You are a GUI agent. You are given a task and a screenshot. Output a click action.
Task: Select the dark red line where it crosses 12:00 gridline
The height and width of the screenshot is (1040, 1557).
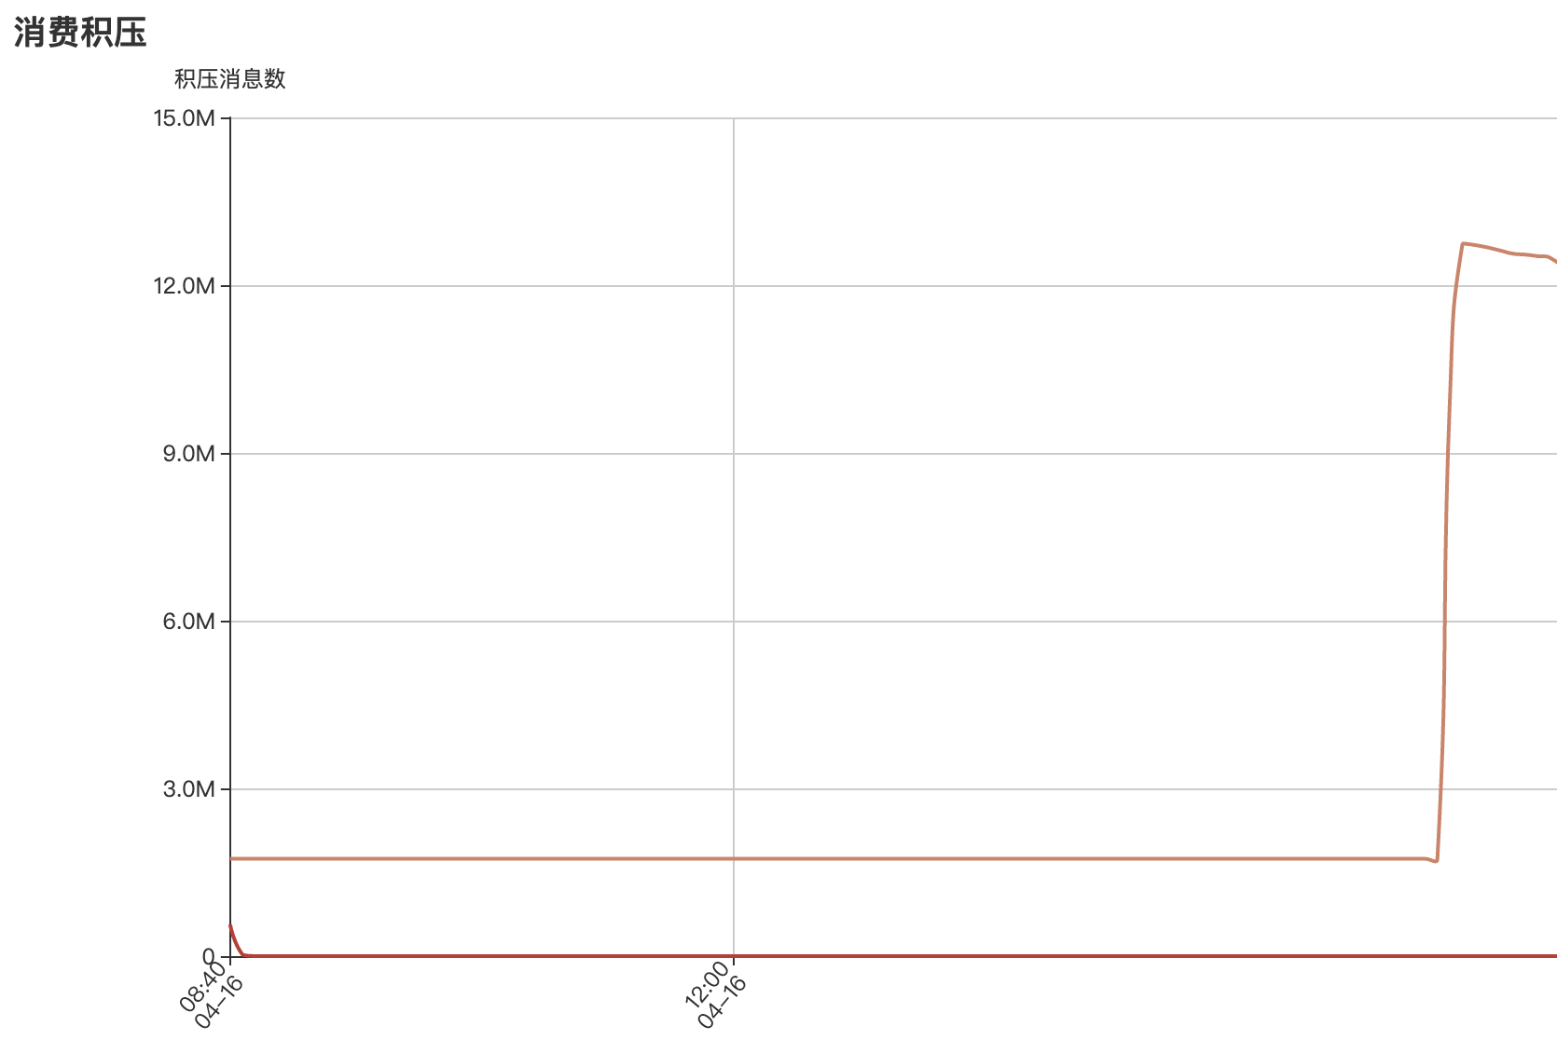(x=734, y=955)
